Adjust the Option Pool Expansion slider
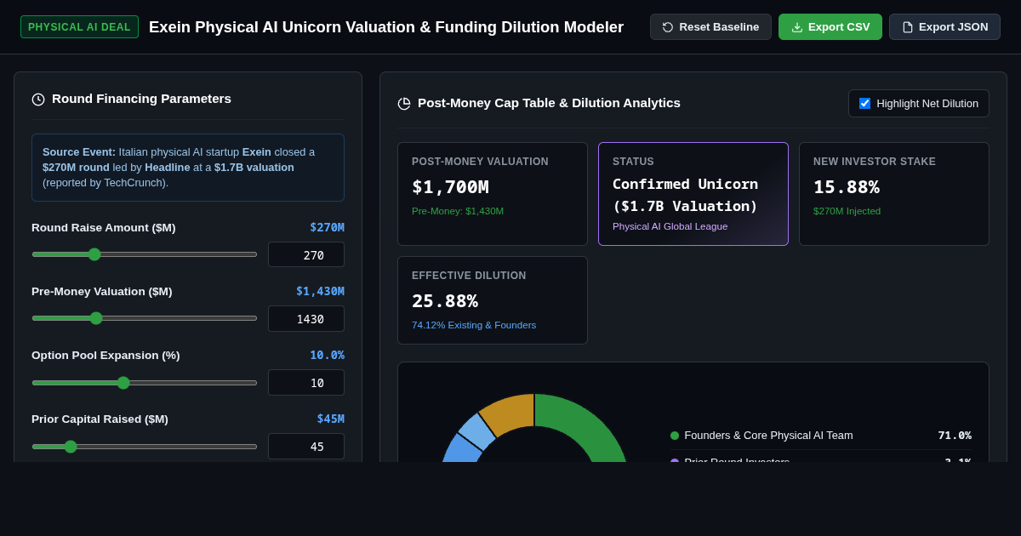 (145, 383)
